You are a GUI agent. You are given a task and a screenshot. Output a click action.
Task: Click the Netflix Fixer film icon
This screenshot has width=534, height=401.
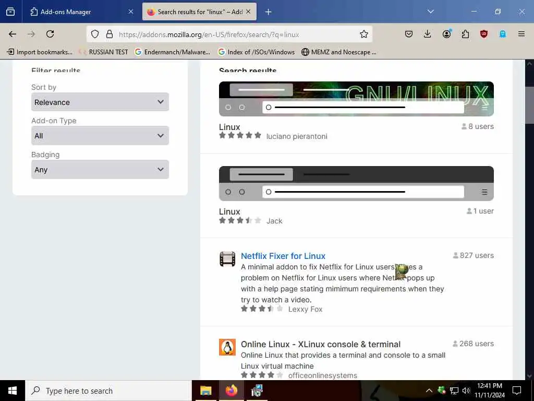point(227,259)
